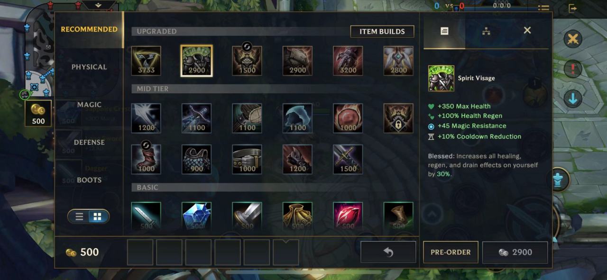This screenshot has width=607, height=280.
Task: Select the Spirit Visage item costing 2900
Action: (x=196, y=61)
